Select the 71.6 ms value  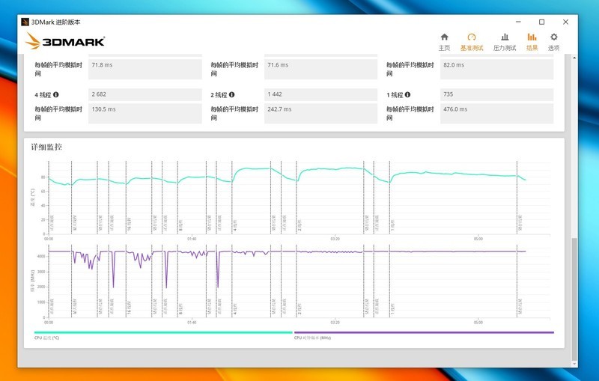click(320, 69)
